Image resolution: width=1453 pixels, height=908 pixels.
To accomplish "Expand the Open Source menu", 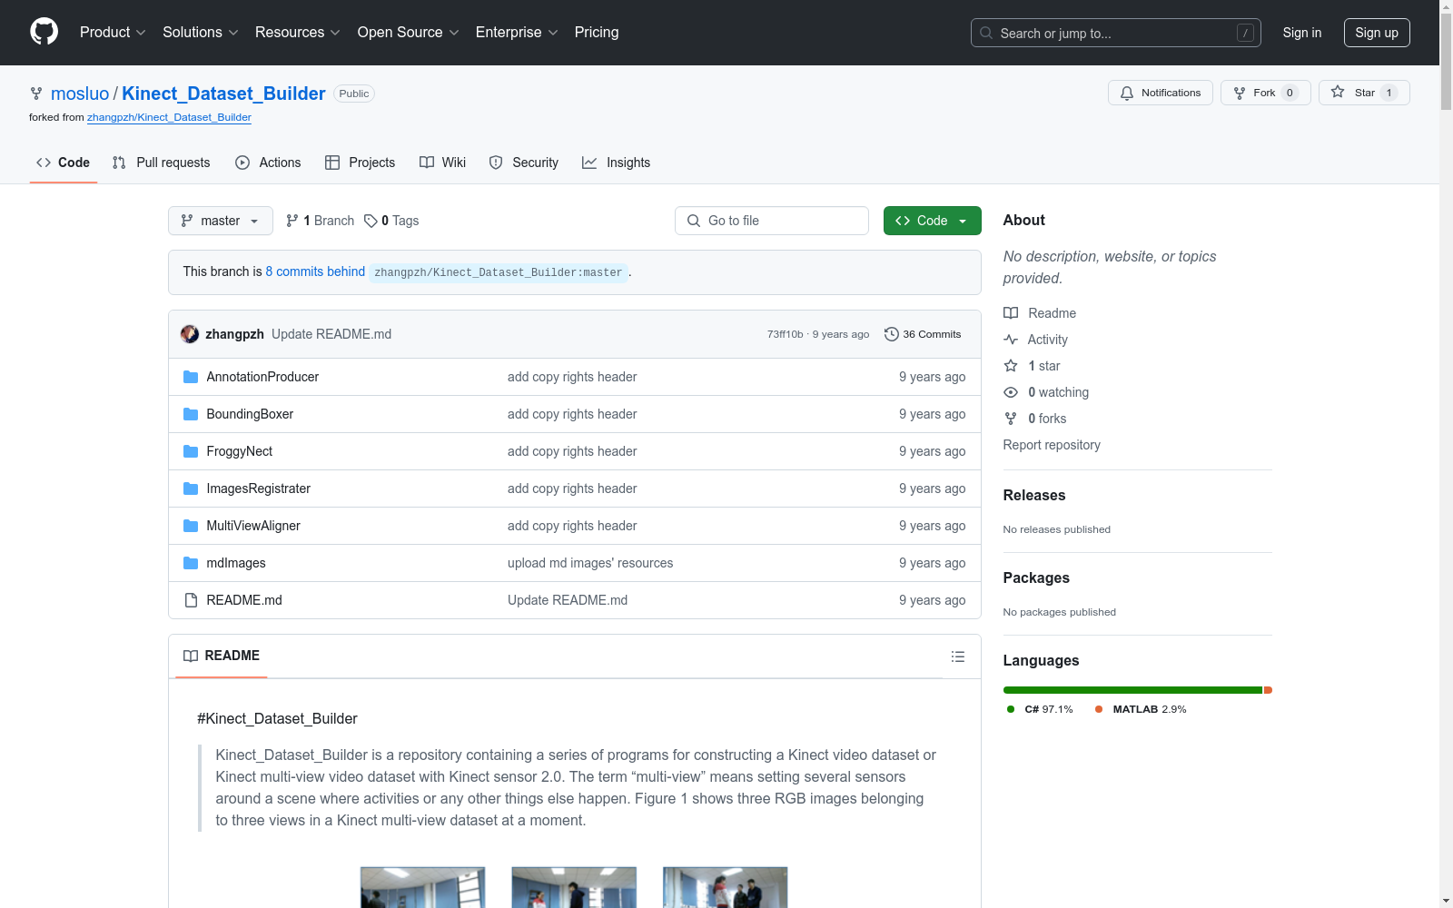I will (409, 32).
